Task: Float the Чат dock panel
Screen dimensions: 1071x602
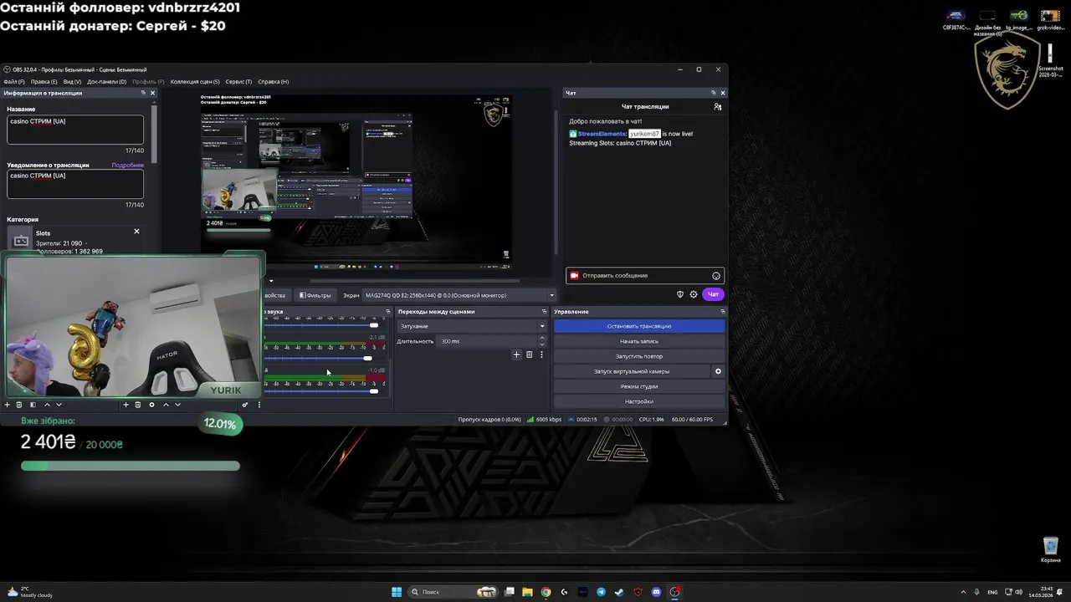Action: [714, 93]
